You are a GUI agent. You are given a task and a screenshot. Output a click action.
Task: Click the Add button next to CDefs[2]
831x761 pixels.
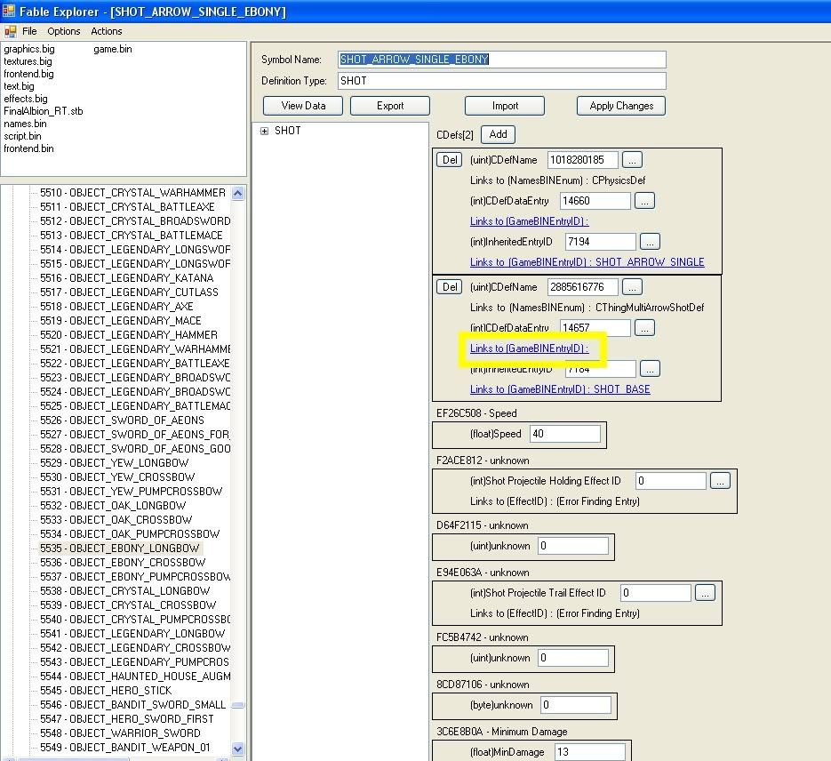click(498, 134)
